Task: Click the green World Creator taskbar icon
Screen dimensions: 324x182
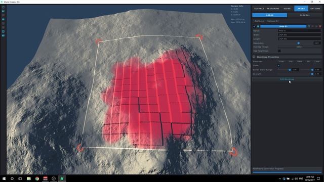Action: [x=62, y=178]
